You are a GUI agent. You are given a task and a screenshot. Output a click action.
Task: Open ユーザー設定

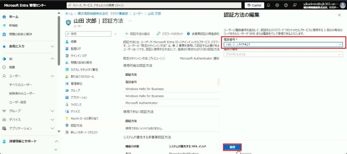pos(18,102)
